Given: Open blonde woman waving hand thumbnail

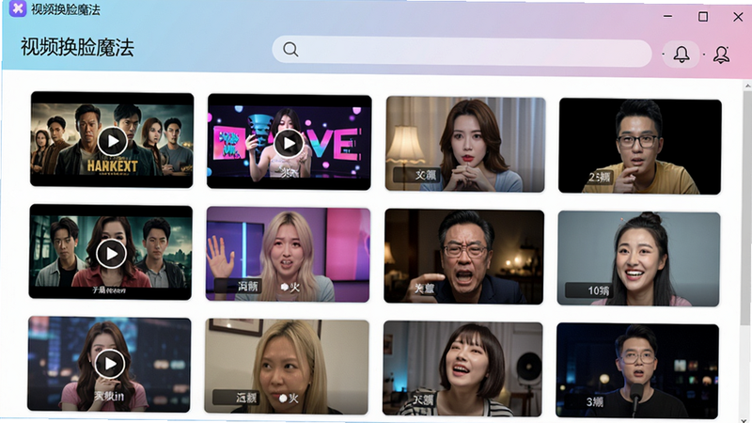Looking at the screenshot, I should point(288,254).
